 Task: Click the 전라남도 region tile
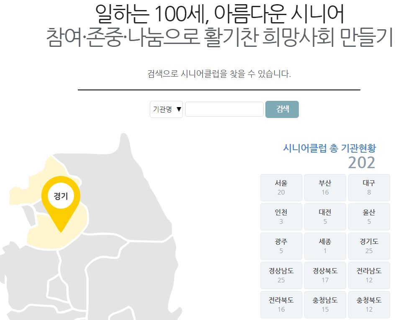pos(369,275)
